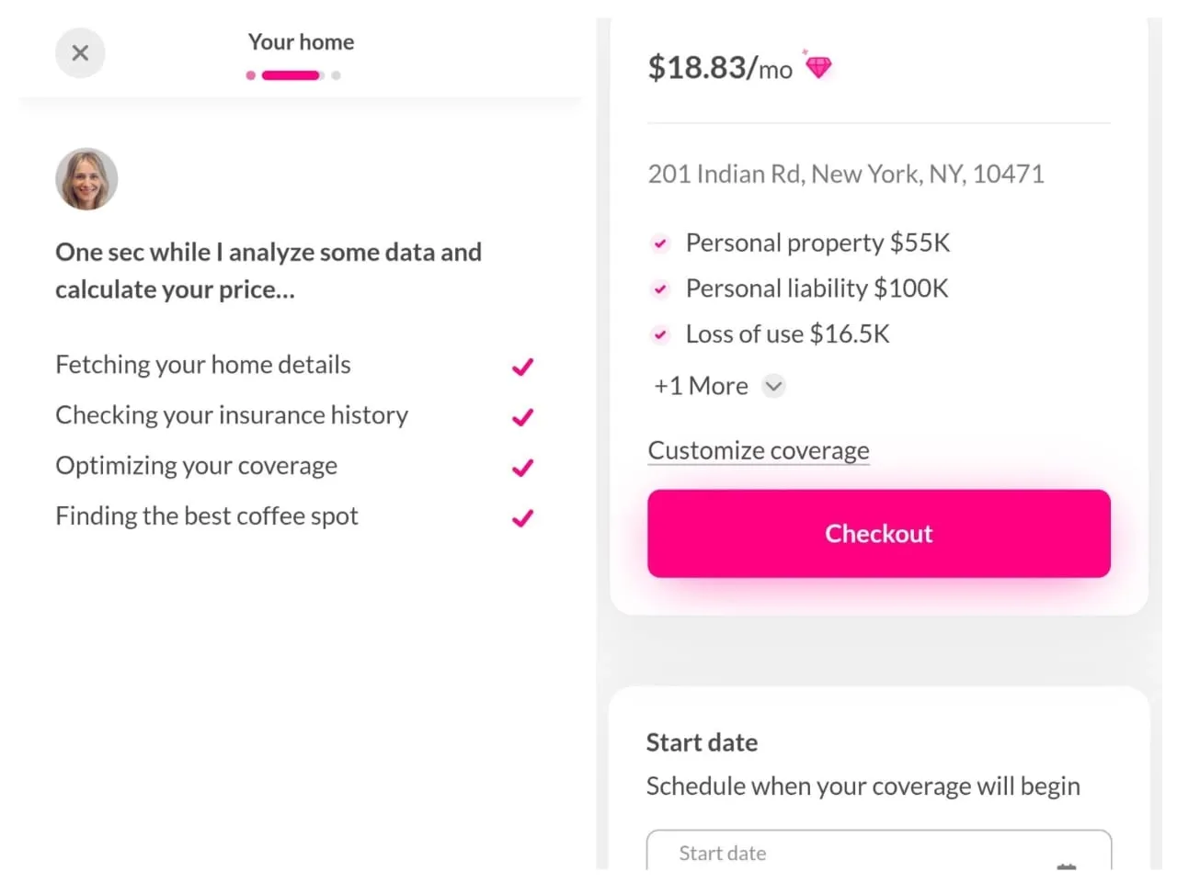Click the last gray progress dot

(337, 75)
